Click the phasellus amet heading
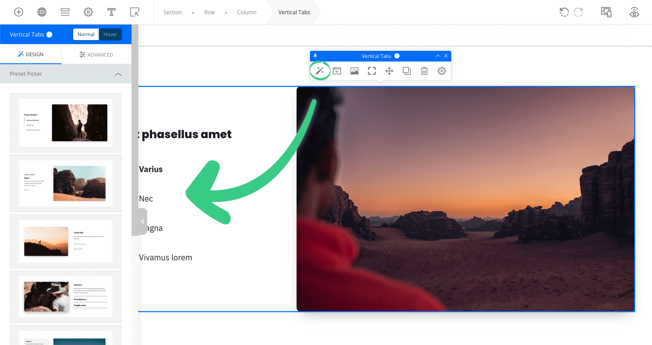Image resolution: width=652 pixels, height=345 pixels. (x=185, y=134)
